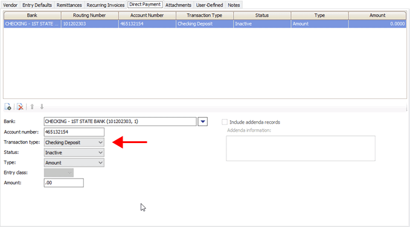Switch to the Vendor tab

(10, 5)
